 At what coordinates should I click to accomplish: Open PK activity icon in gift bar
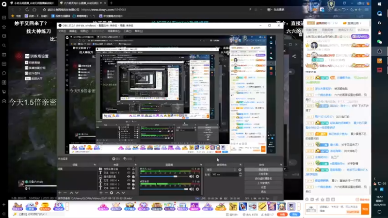[59, 206]
